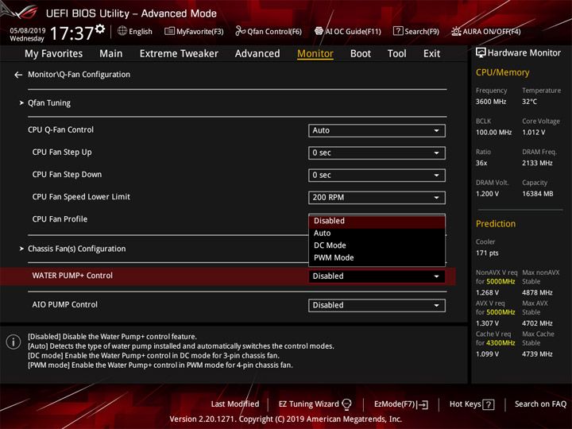Click the 4739 MHz Max Cache value
Viewport: 572px width, 429px height.
[x=537, y=354]
